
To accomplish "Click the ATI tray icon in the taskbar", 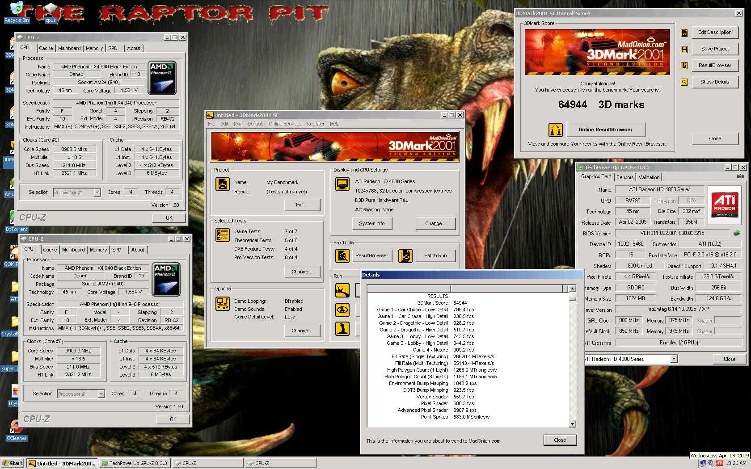I will click(x=719, y=464).
